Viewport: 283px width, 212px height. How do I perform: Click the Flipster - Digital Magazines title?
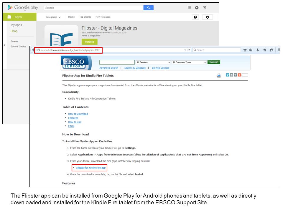[x=109, y=28]
